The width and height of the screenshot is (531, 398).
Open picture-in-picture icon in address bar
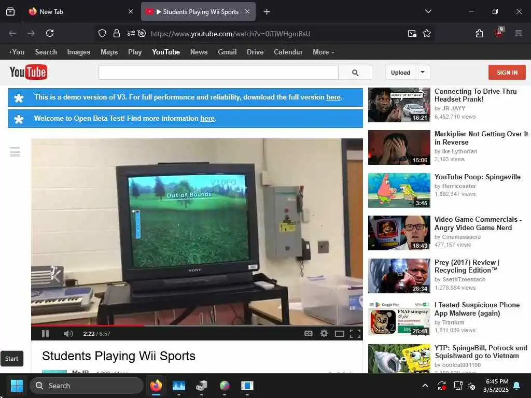tap(412, 33)
